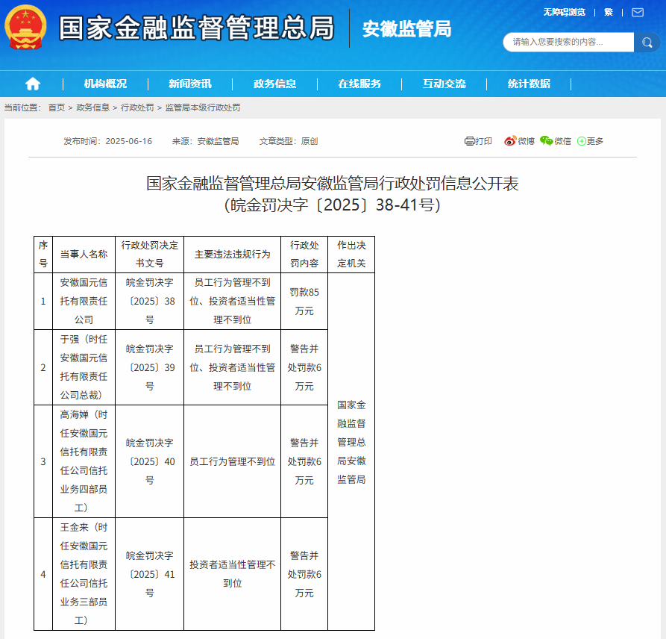Viewport: 666px width, 639px height.
Task: Click document number 皖金罚决字〔2025〕40号
Action: click(x=149, y=461)
